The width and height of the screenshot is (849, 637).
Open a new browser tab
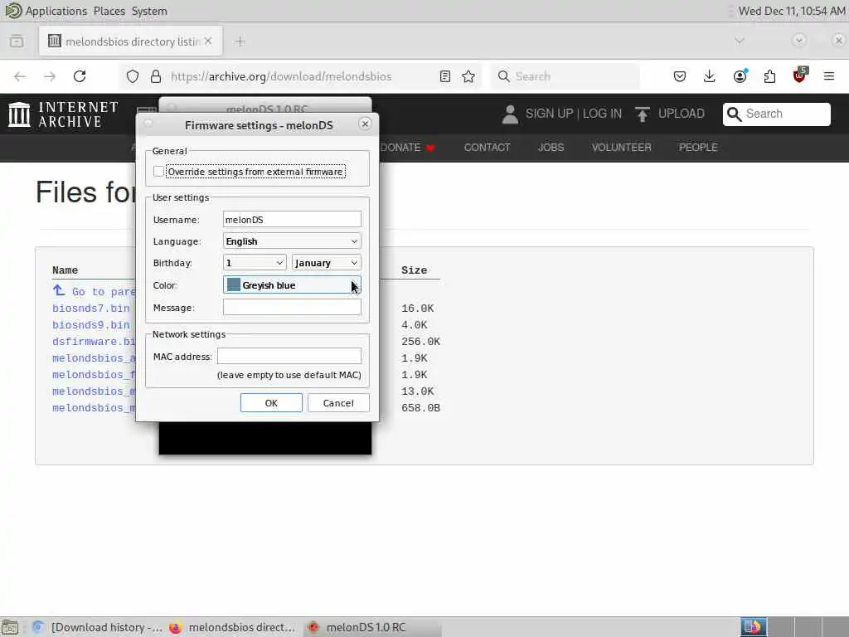pyautogui.click(x=240, y=41)
